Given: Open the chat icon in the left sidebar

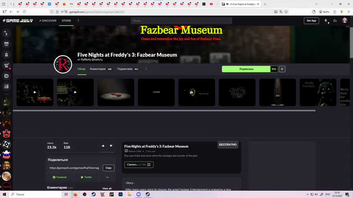Looking at the screenshot, I should pyautogui.click(x=6, y=33).
